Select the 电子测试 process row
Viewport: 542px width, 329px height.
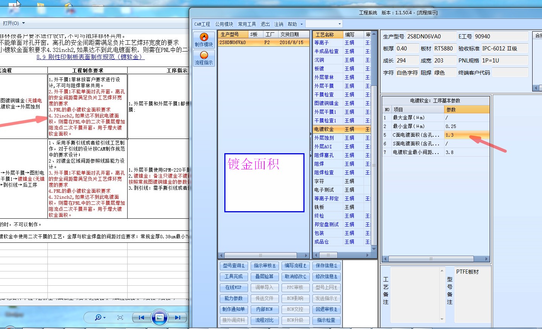tap(342, 190)
